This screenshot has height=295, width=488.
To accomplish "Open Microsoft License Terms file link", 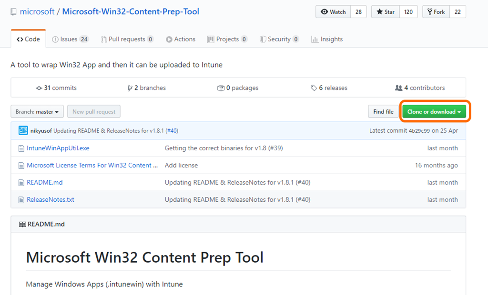I will click(92, 166).
